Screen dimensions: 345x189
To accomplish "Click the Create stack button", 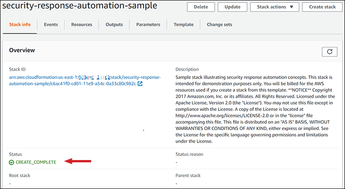I will pos(322,7).
